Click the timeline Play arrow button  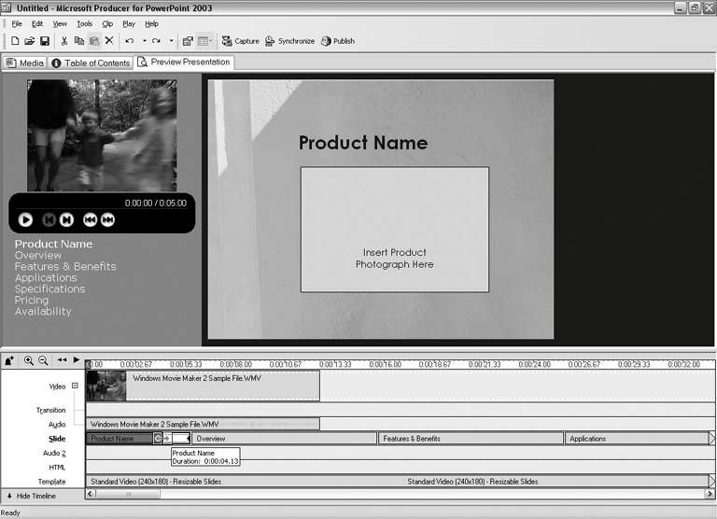(76, 360)
